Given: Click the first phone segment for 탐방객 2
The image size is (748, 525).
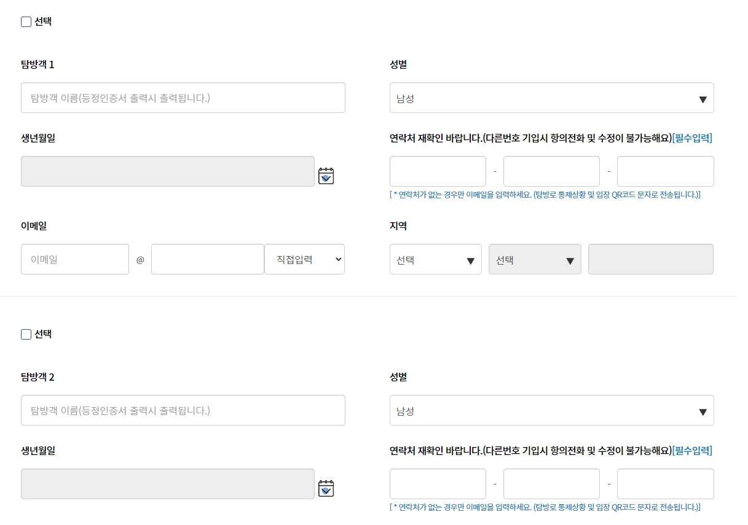Looking at the screenshot, I should 437,483.
